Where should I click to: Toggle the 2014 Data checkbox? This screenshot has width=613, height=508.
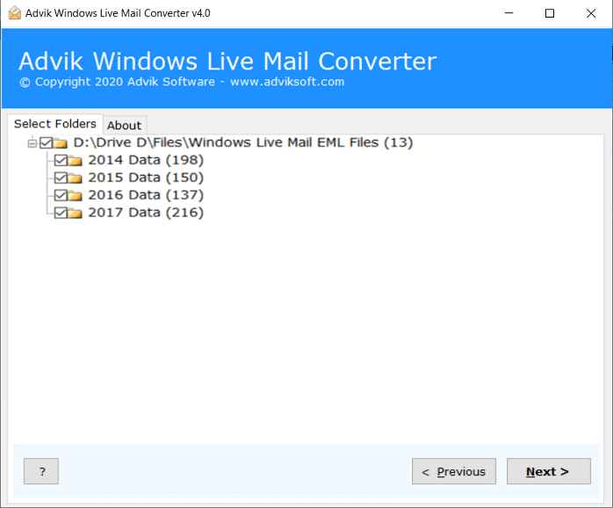tap(61, 160)
